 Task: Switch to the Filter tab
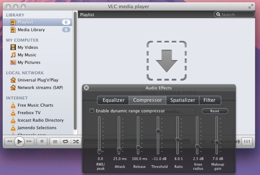tap(210, 100)
